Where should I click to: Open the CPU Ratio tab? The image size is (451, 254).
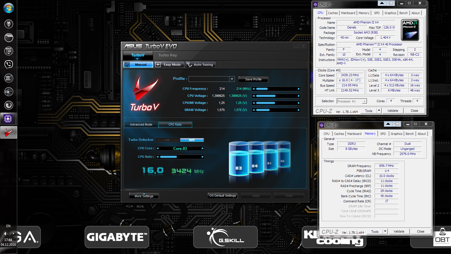(x=175, y=124)
